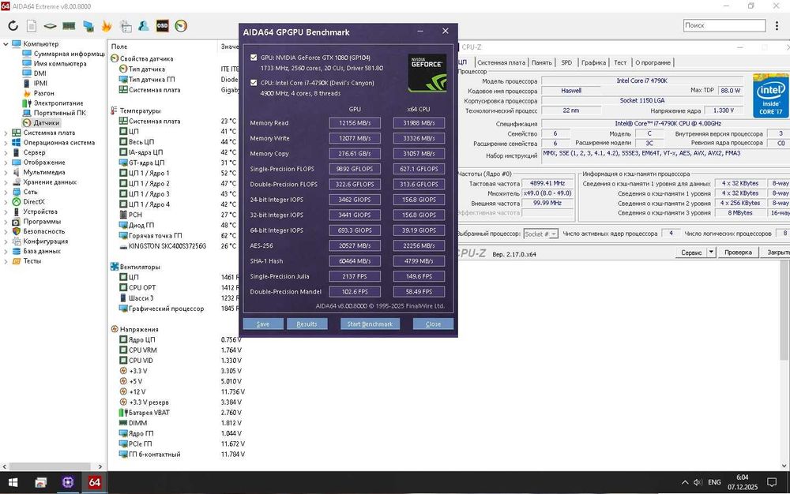Switch to Тест tab in CPU-Z
Screen dimensions: 790x494
(620, 62)
